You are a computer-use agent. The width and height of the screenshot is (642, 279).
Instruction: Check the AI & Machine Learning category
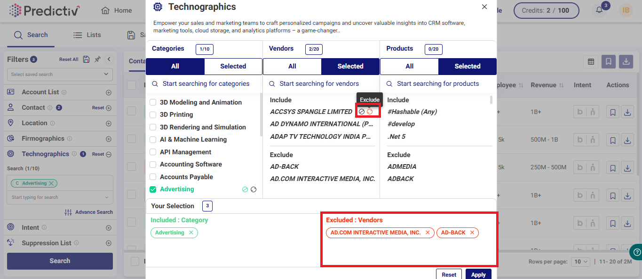click(x=153, y=139)
